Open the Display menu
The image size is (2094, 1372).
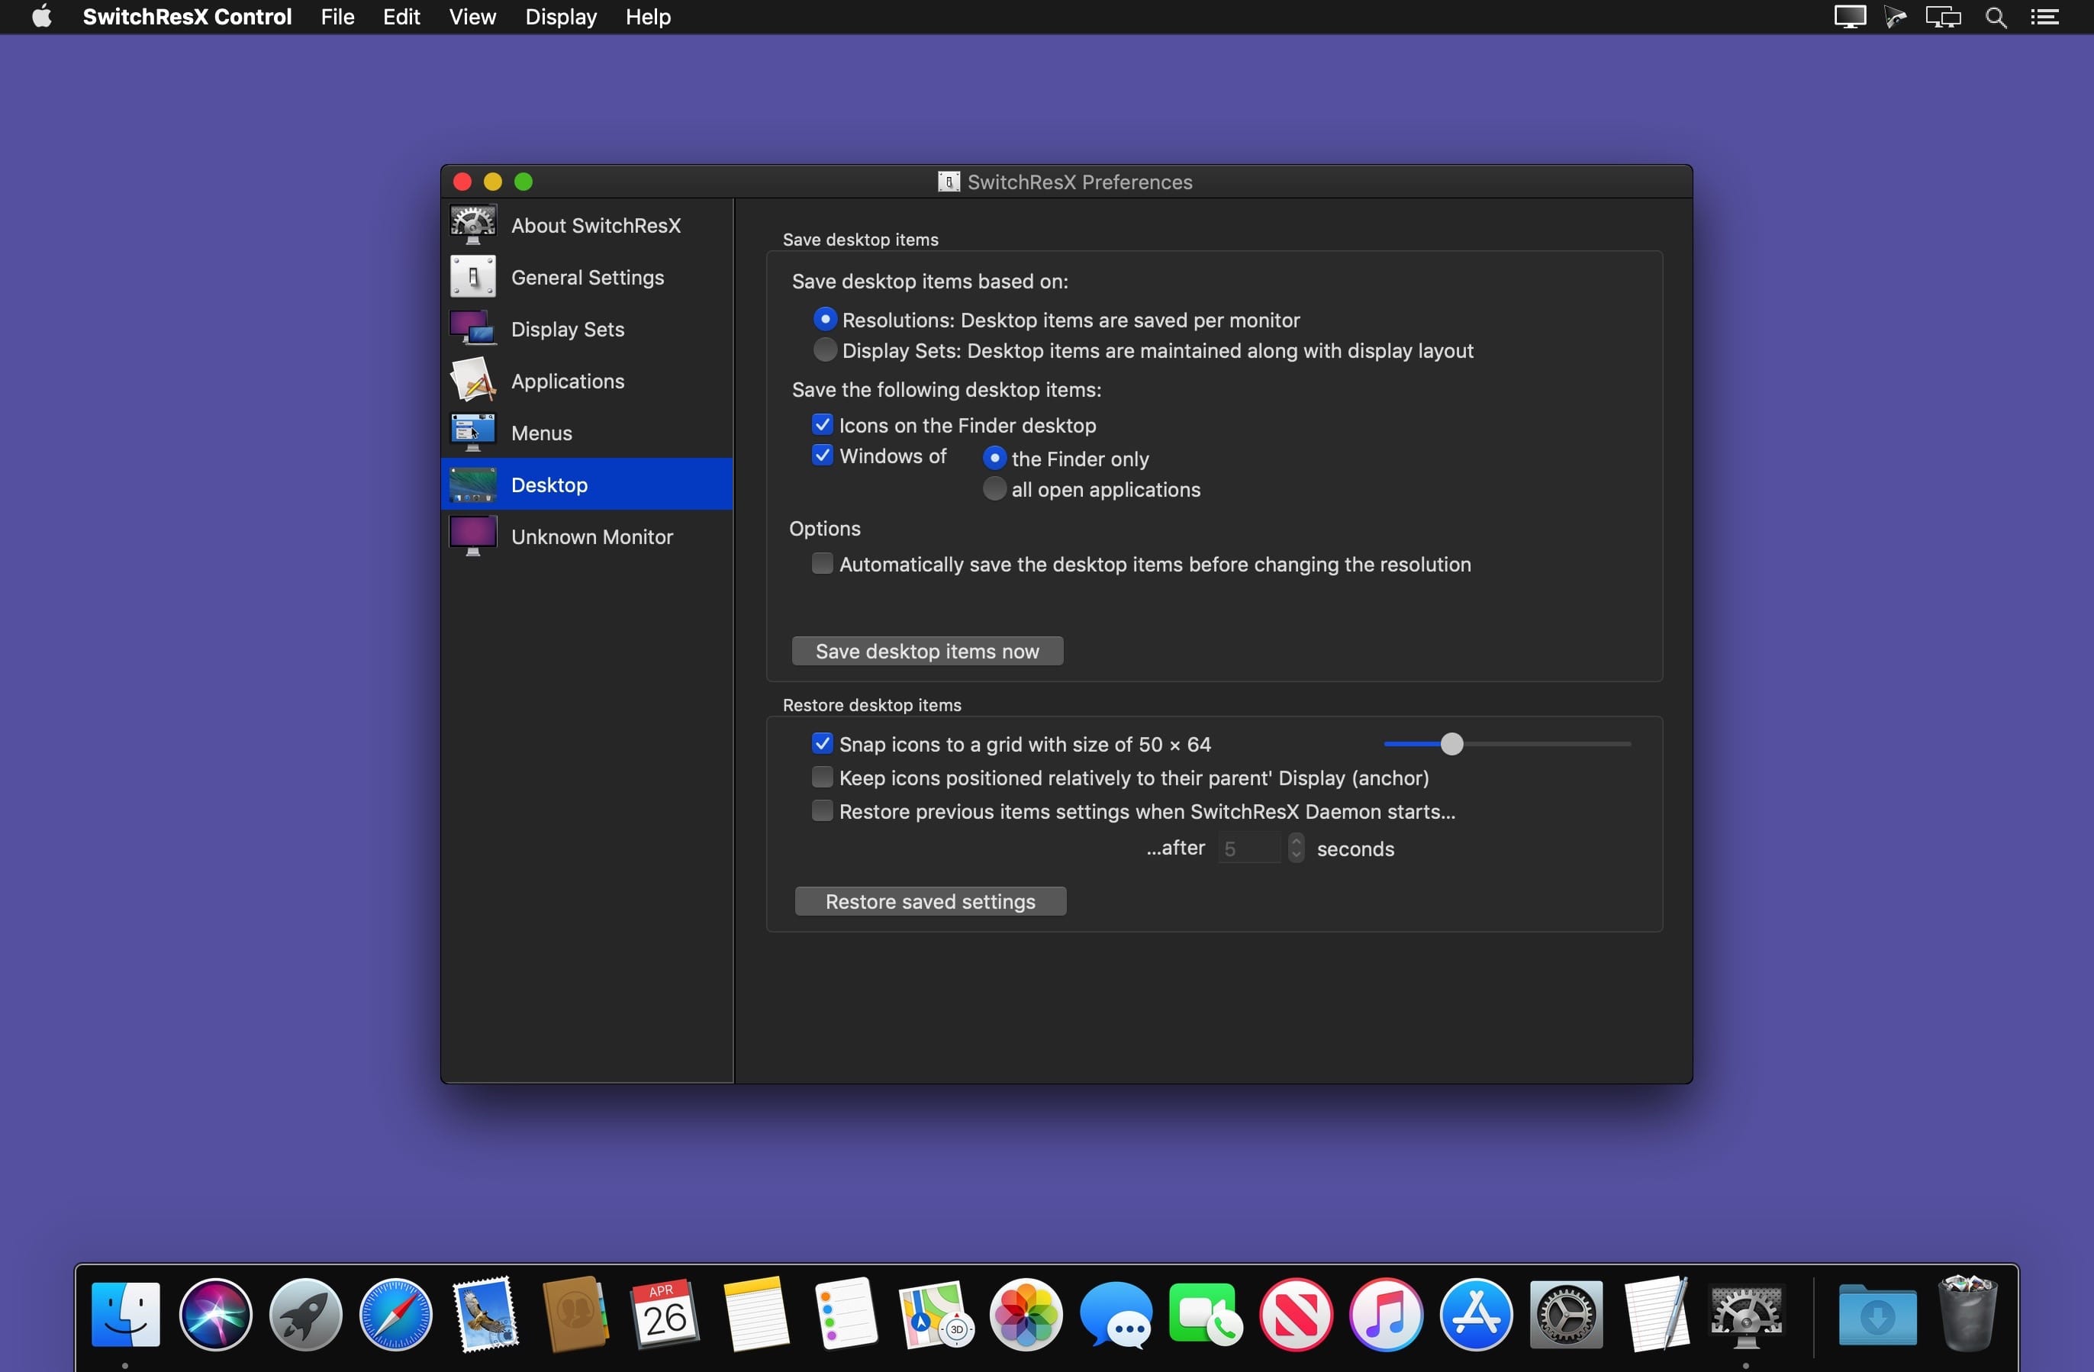560,17
